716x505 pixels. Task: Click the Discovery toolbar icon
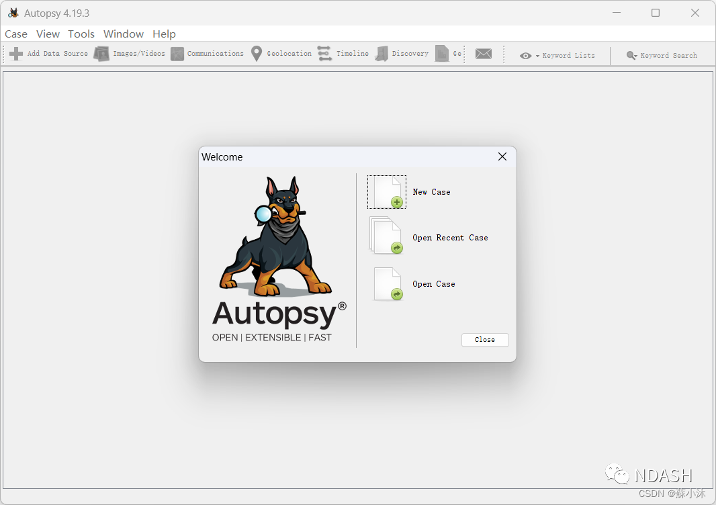[x=382, y=54]
